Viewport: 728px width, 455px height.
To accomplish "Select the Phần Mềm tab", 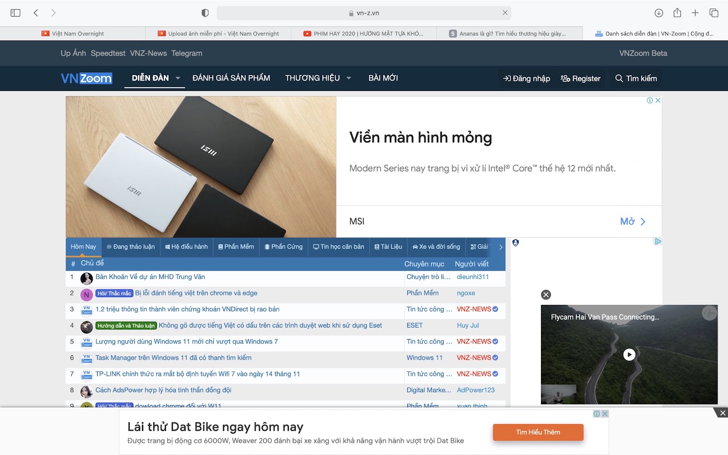I will [236, 247].
